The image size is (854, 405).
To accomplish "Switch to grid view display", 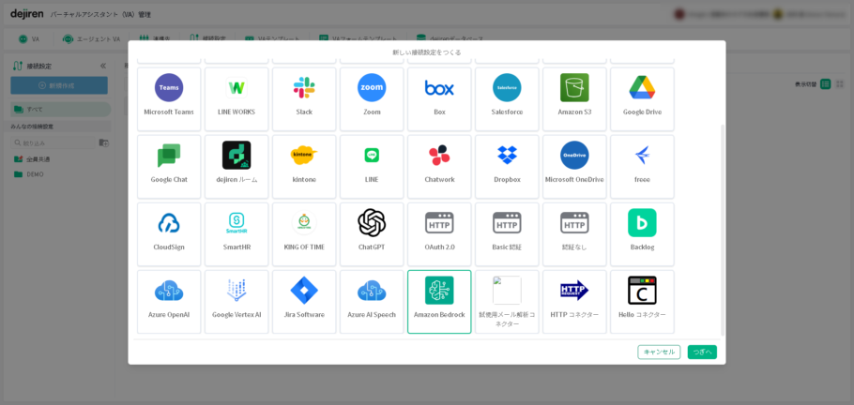I will click(840, 83).
